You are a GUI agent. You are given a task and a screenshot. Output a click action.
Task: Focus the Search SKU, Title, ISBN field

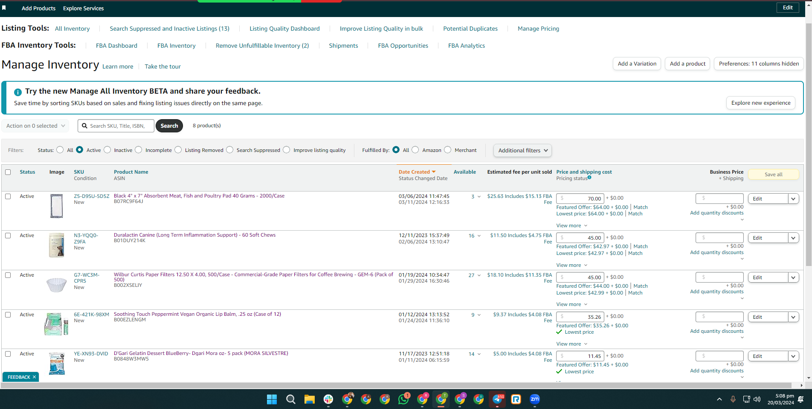[116, 126]
